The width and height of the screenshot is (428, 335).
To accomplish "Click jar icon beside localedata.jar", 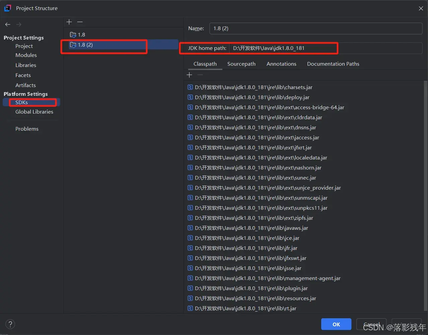I will [x=190, y=158].
